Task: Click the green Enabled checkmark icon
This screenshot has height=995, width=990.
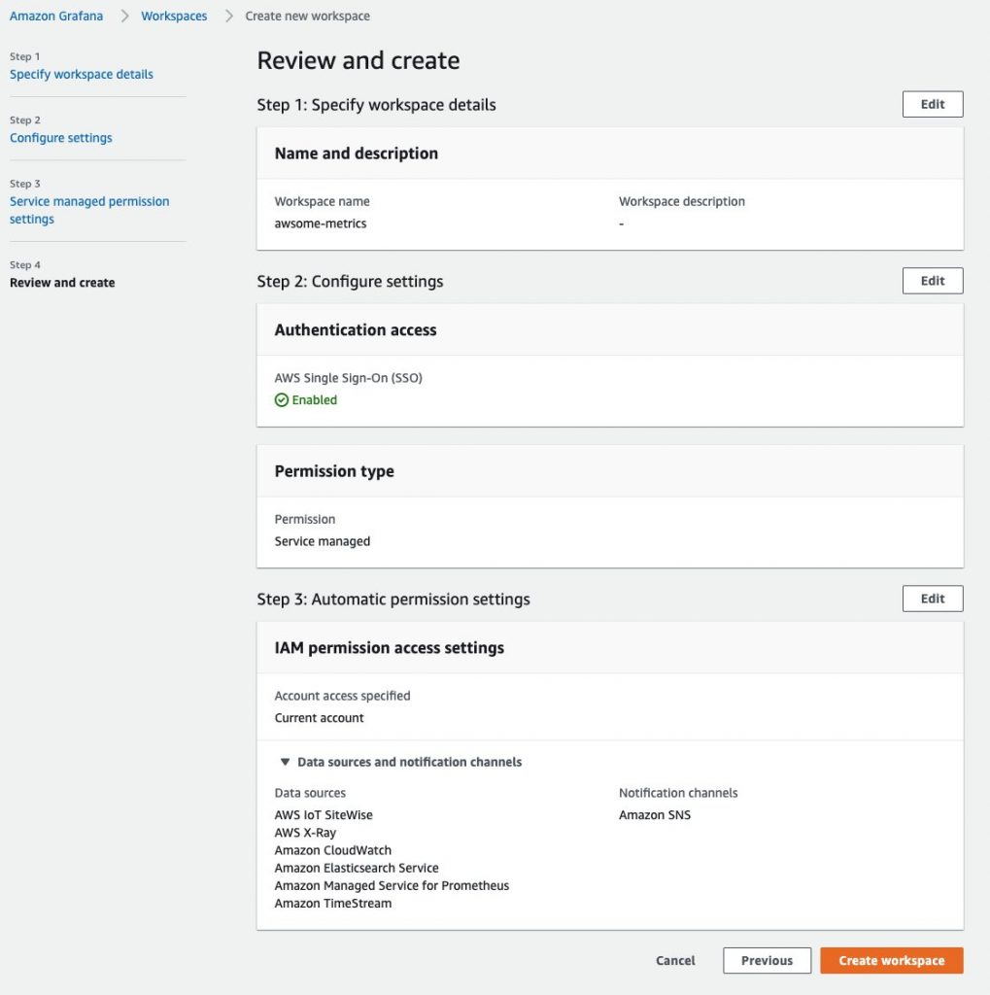Action: 281,399
